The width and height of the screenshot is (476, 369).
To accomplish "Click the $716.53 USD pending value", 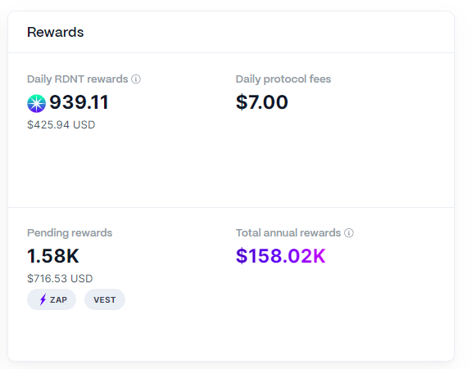I will pos(60,278).
